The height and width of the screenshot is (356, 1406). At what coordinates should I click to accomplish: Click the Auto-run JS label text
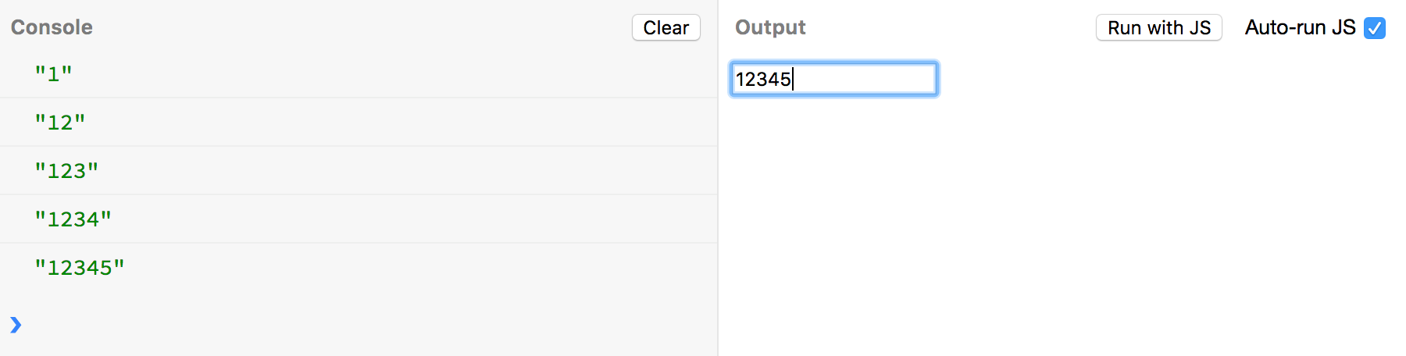coord(1300,27)
